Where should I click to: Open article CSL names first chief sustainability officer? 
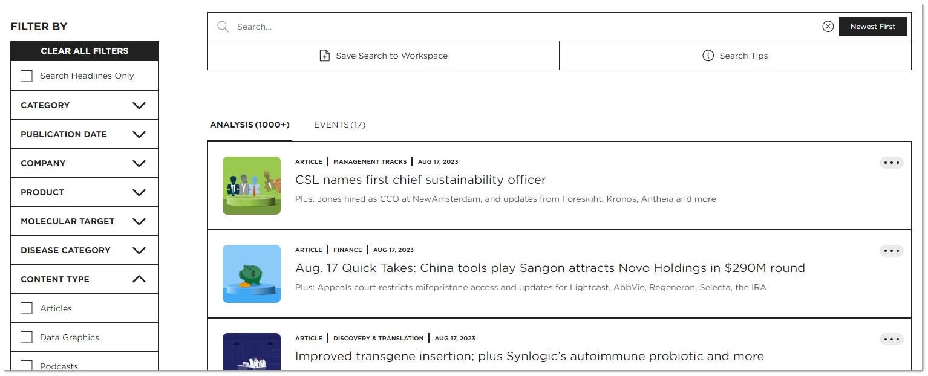[x=420, y=180]
